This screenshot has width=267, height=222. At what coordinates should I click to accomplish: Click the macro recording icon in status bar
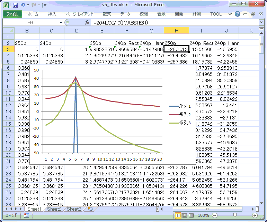pos(26,215)
